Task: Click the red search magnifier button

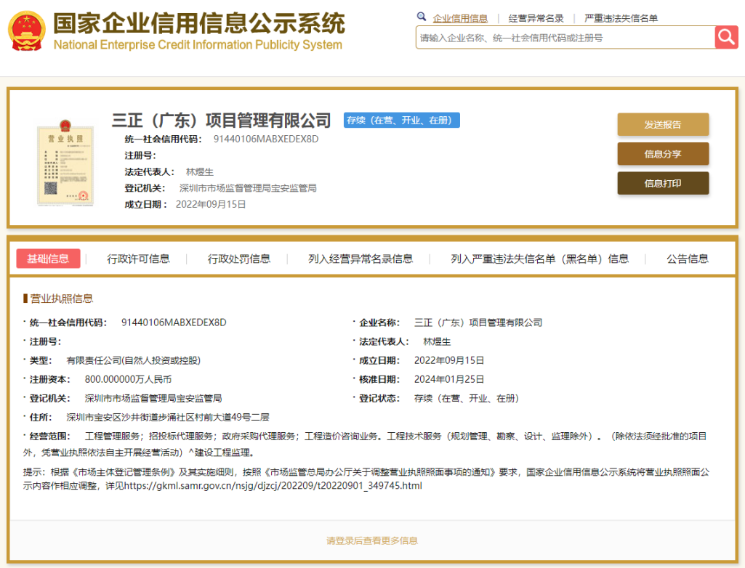Action: pos(726,37)
